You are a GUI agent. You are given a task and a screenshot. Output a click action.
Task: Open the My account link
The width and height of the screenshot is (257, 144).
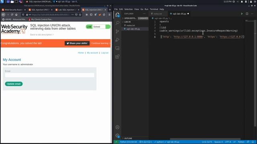click(x=92, y=53)
